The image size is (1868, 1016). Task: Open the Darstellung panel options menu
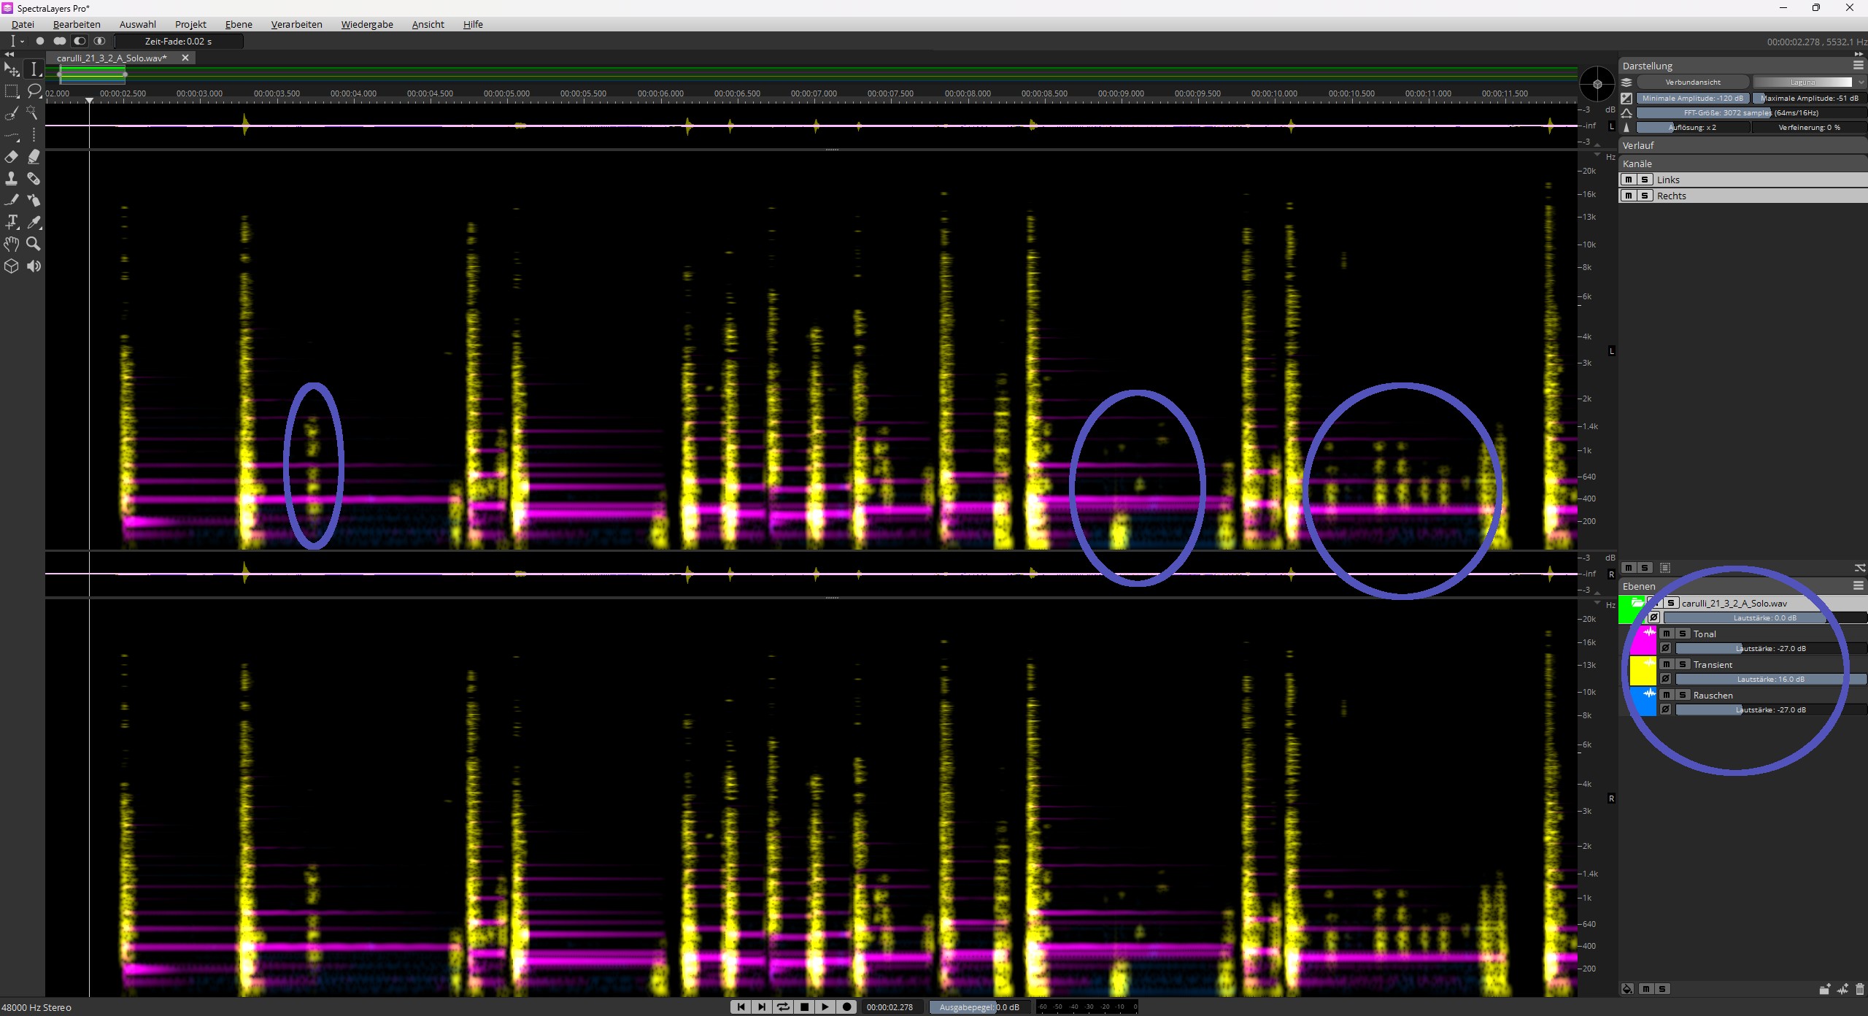(1858, 65)
